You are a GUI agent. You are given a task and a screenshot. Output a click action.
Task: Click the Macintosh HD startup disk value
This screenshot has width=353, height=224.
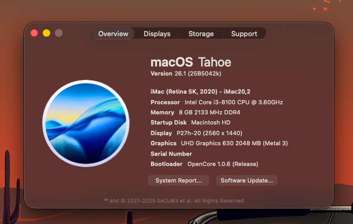tap(211, 122)
